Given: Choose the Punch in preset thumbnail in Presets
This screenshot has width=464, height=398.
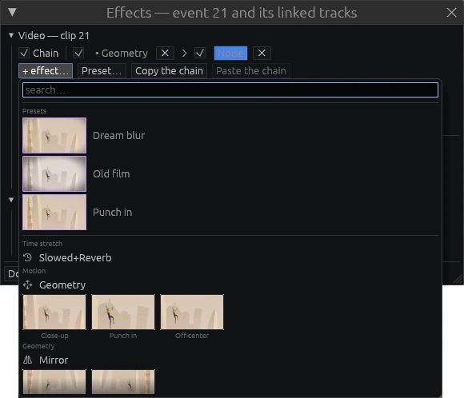Looking at the screenshot, I should tap(54, 212).
